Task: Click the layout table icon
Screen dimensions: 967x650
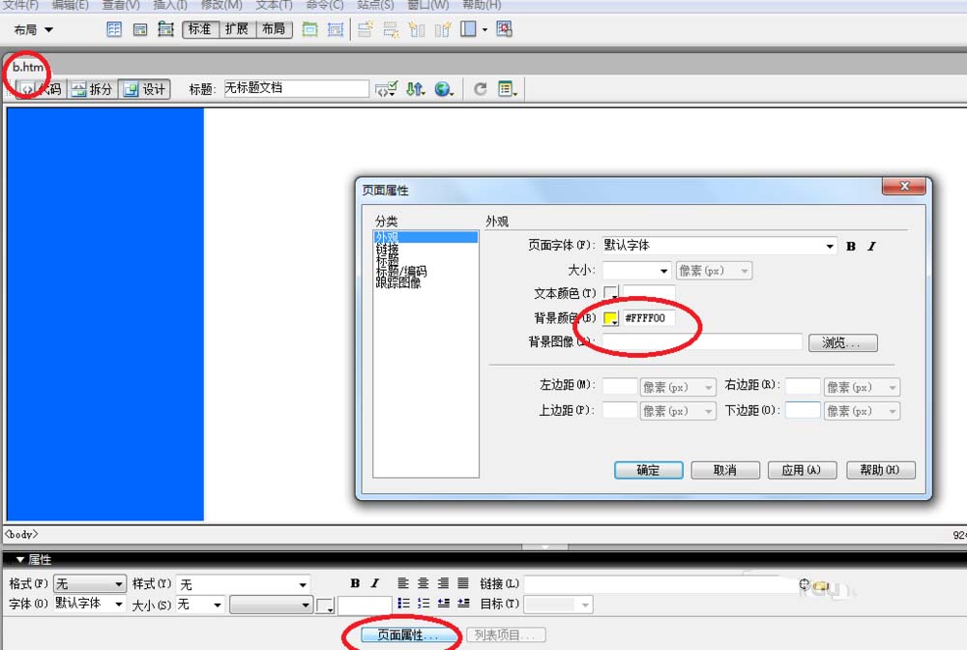Action: point(309,29)
